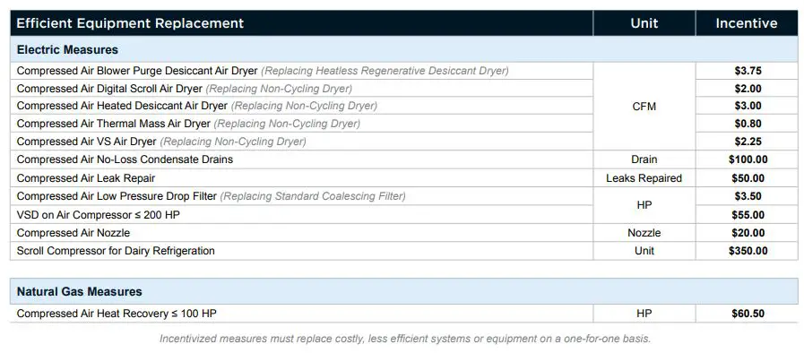This screenshot has width=804, height=353.
Task: Select the $100.00 incentive value
Action: pyautogui.click(x=748, y=159)
